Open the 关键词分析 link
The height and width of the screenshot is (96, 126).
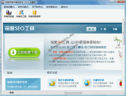click(99, 80)
